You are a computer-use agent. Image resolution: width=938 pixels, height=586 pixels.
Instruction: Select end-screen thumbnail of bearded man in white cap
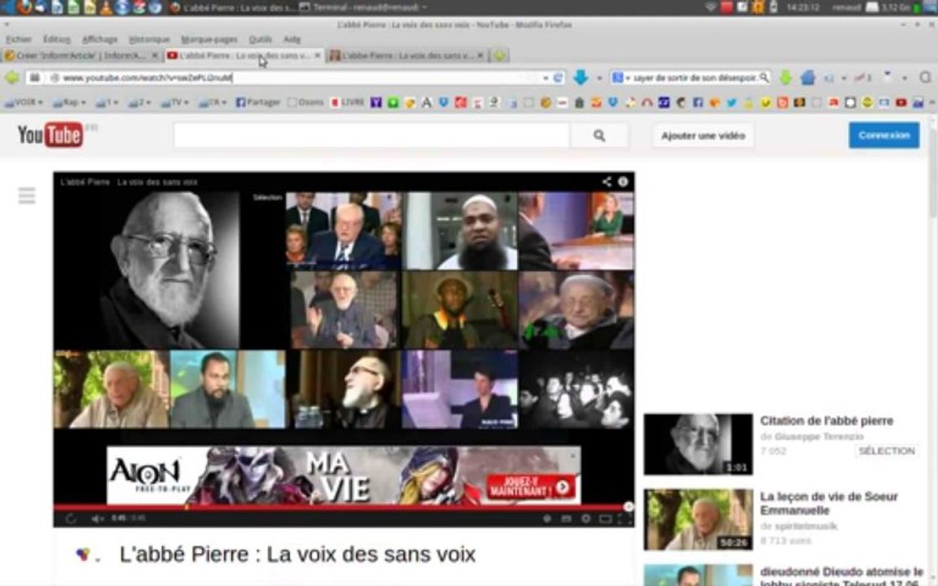point(460,231)
